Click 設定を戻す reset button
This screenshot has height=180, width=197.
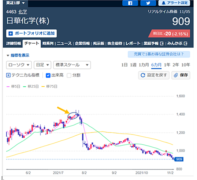pyautogui.click(x=154, y=75)
